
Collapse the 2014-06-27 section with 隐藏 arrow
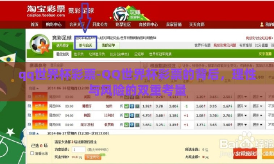[x=34, y=133]
